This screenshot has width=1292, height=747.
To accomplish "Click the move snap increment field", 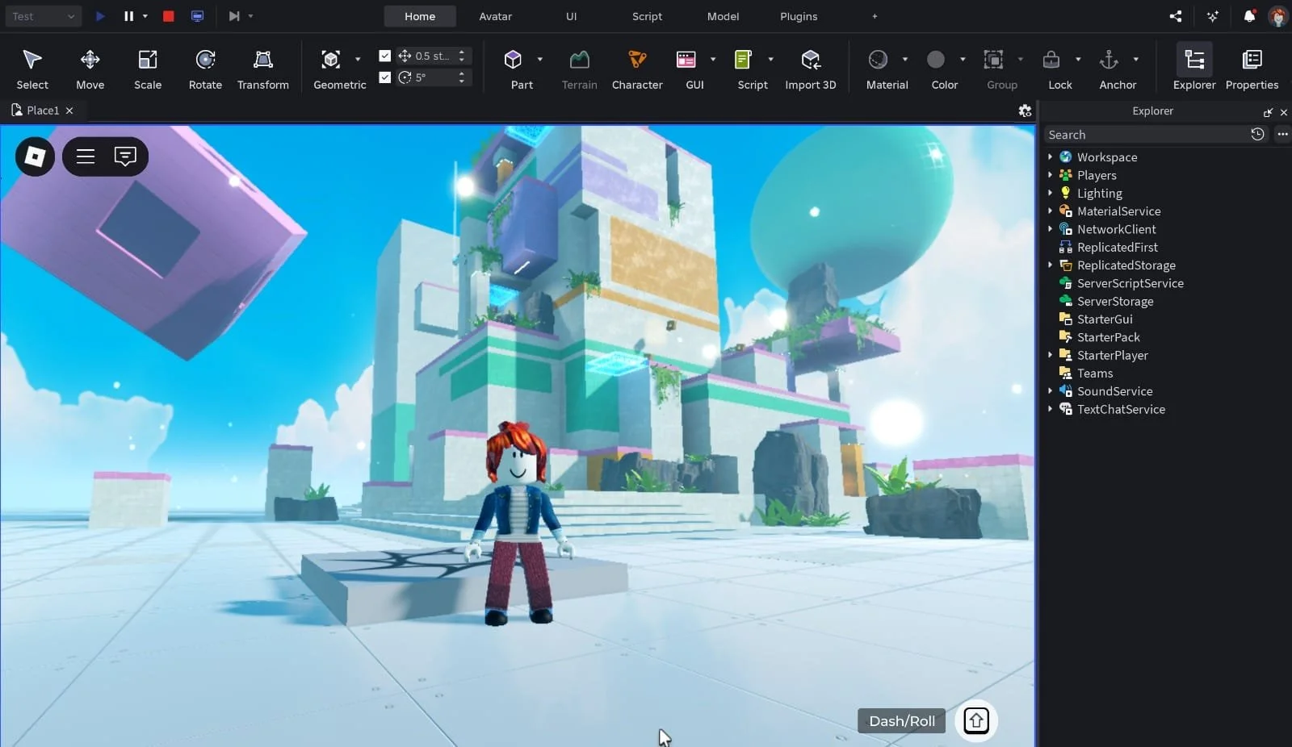I will pyautogui.click(x=434, y=56).
